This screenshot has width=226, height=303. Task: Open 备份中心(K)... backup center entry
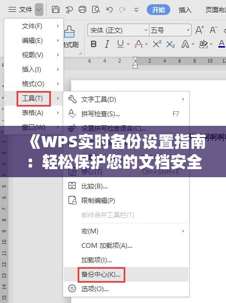tap(126, 275)
